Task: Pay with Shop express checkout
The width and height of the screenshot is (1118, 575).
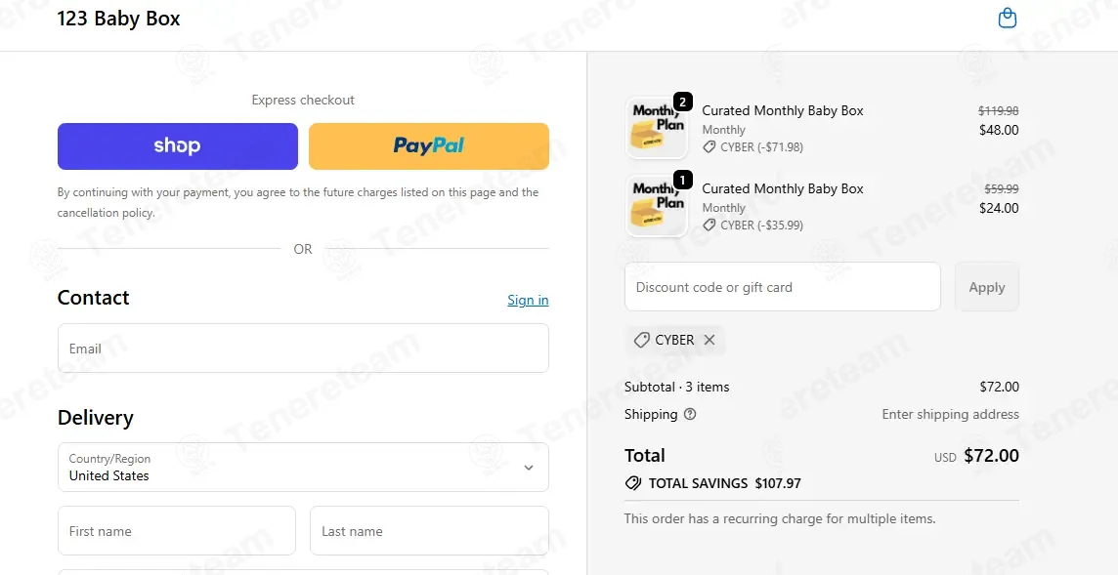Action: [178, 146]
